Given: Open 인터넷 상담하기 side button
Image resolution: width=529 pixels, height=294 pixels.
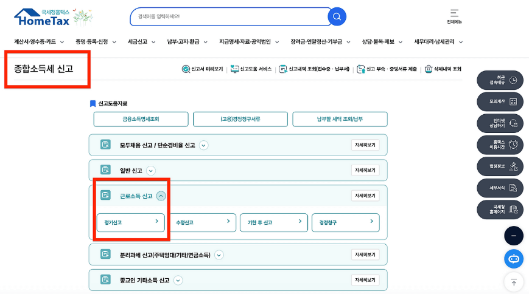Looking at the screenshot, I should click(500, 123).
